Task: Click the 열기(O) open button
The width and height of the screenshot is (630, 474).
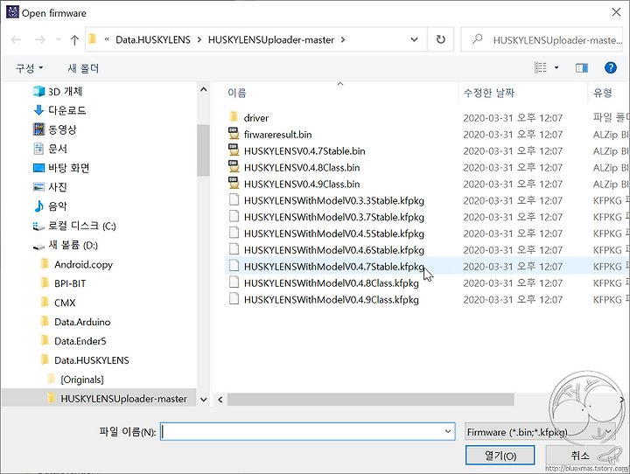Action: 500,456
